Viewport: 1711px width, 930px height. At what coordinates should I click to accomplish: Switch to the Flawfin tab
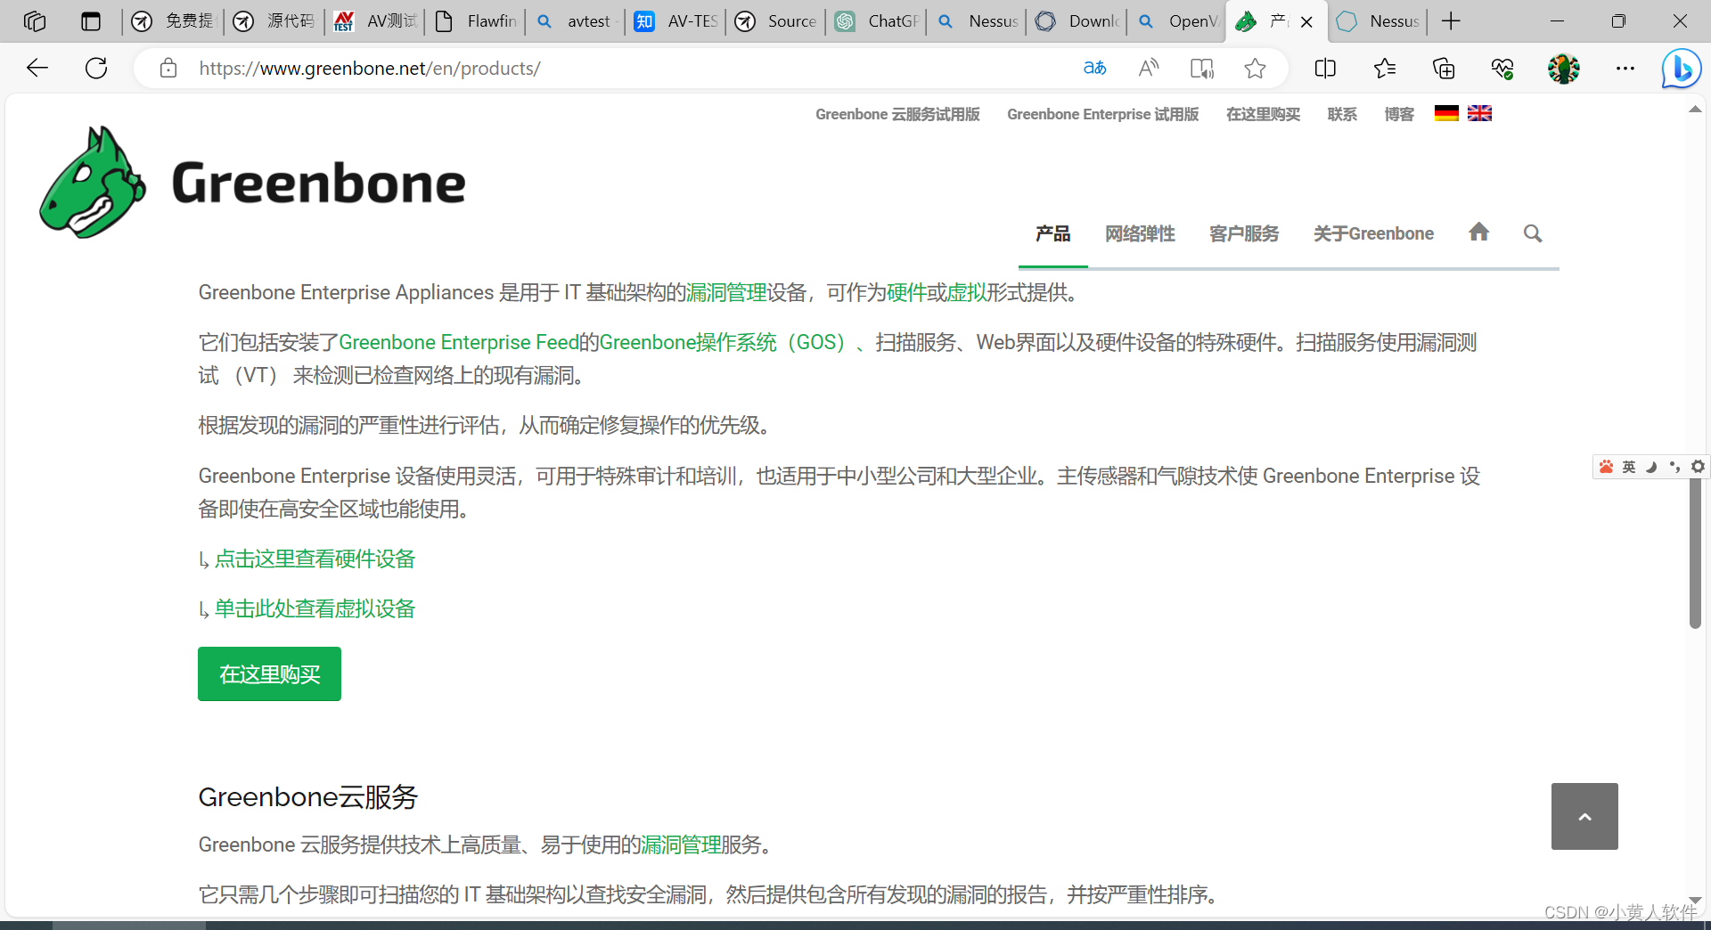point(475,21)
